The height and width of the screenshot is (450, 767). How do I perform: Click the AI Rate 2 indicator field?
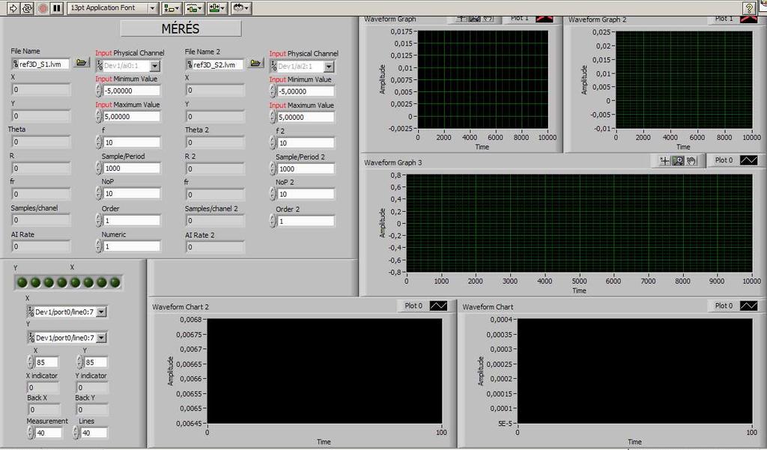tap(215, 247)
